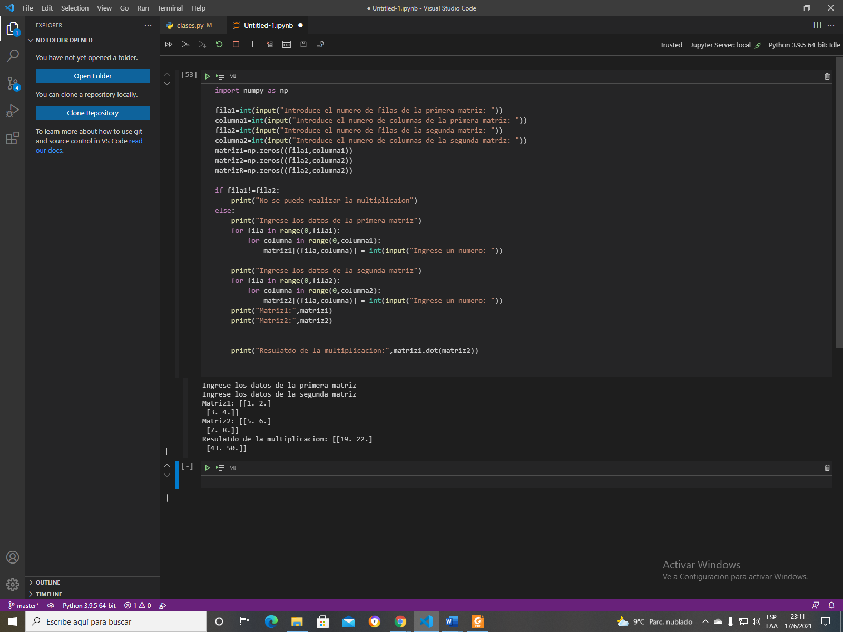Open Search in the Activity Bar
Image resolution: width=843 pixels, height=632 pixels.
pyautogui.click(x=12, y=56)
